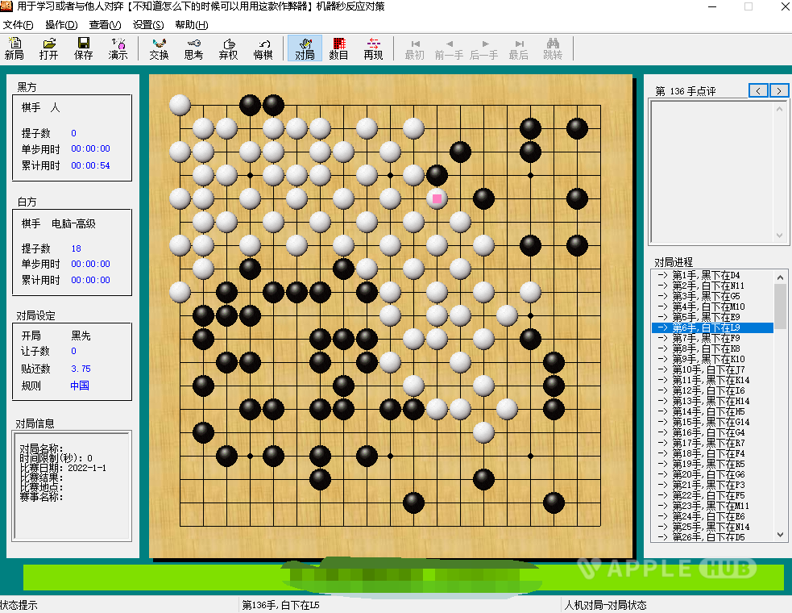792x613 pixels.
Task: Click down arrow on move list scrollbar
Action: (780, 535)
